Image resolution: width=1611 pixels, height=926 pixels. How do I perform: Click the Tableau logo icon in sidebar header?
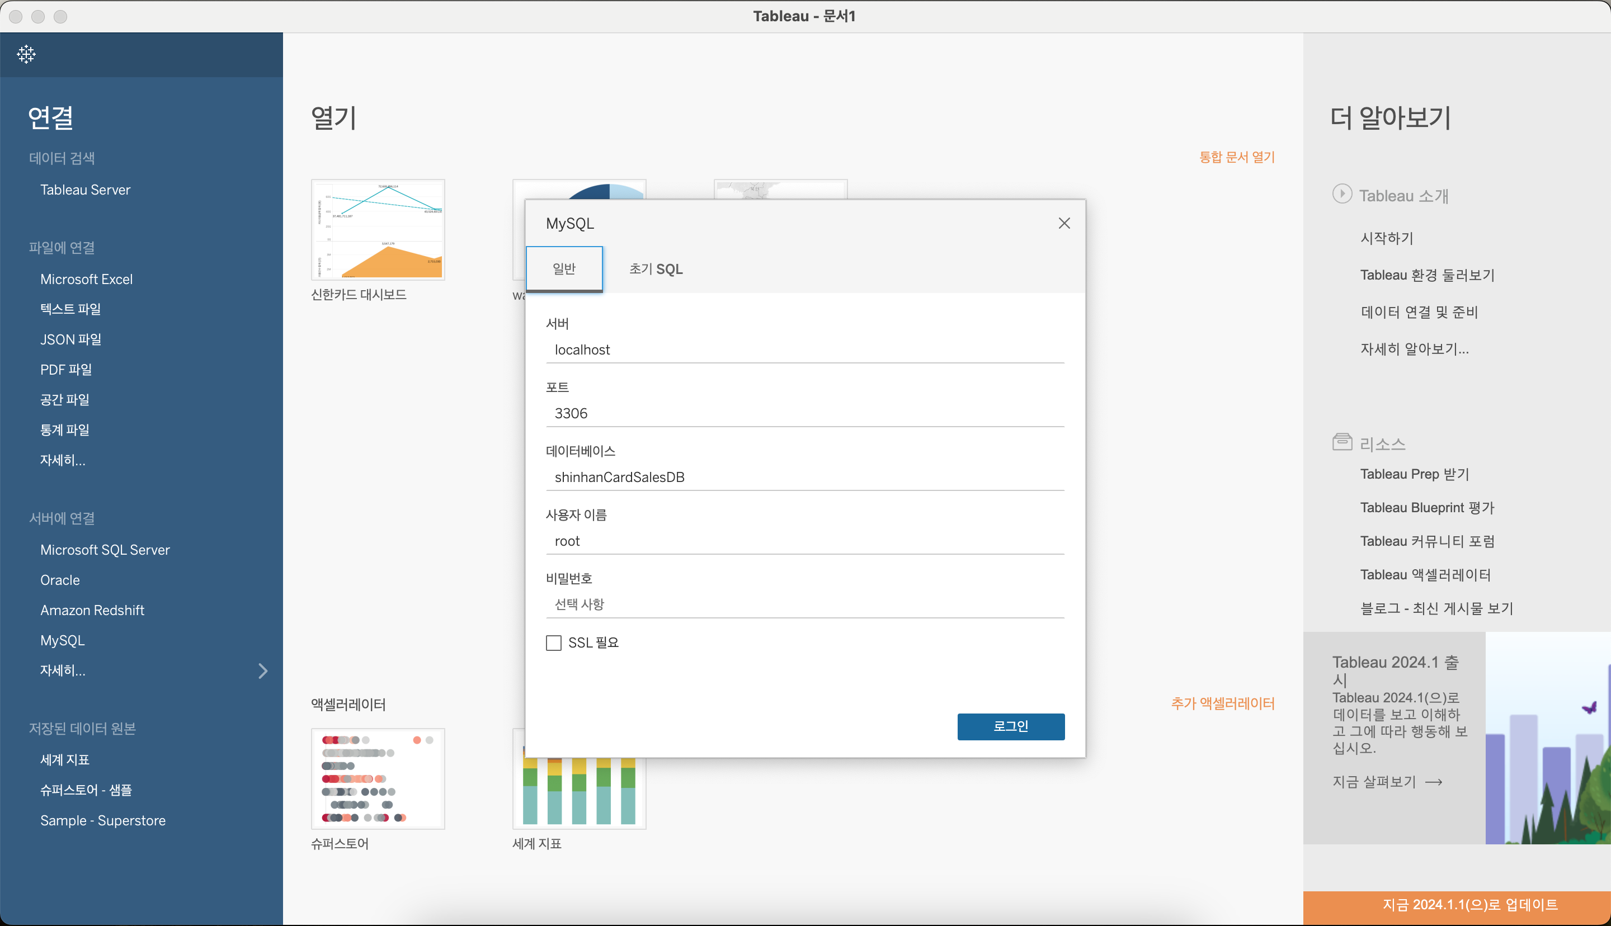[26, 54]
